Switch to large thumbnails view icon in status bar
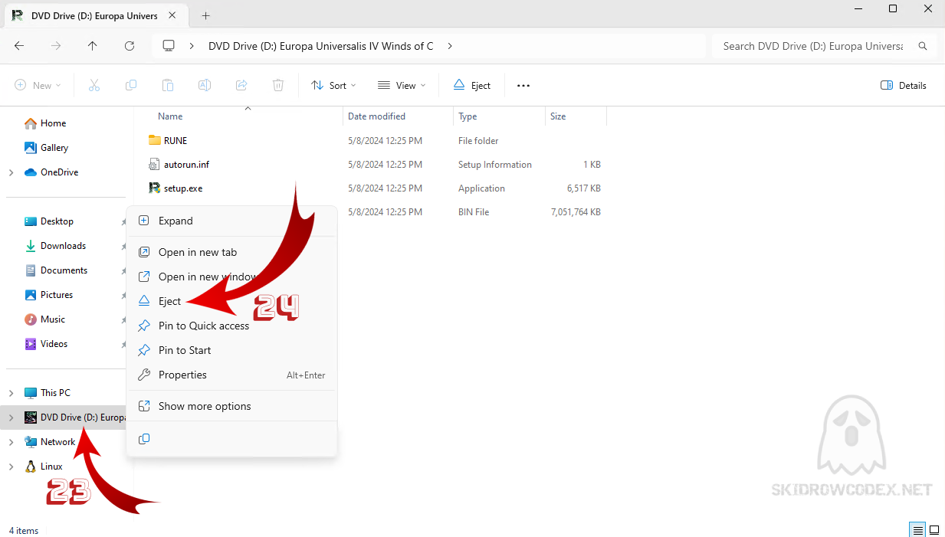Image resolution: width=945 pixels, height=537 pixels. click(x=934, y=530)
